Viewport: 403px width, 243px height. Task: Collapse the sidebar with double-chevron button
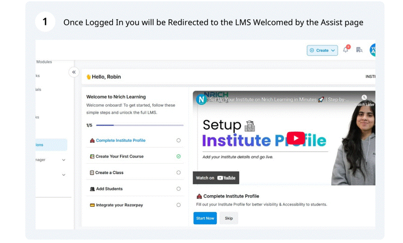74,72
